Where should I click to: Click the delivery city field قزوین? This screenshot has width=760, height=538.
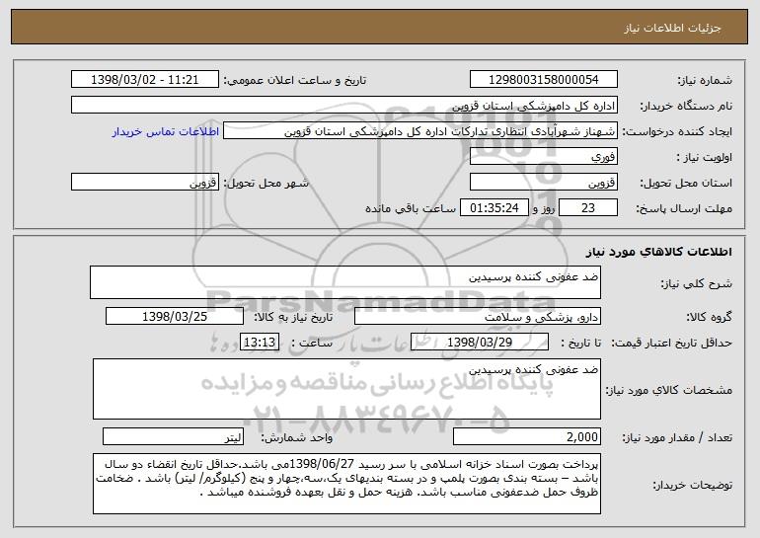click(145, 183)
